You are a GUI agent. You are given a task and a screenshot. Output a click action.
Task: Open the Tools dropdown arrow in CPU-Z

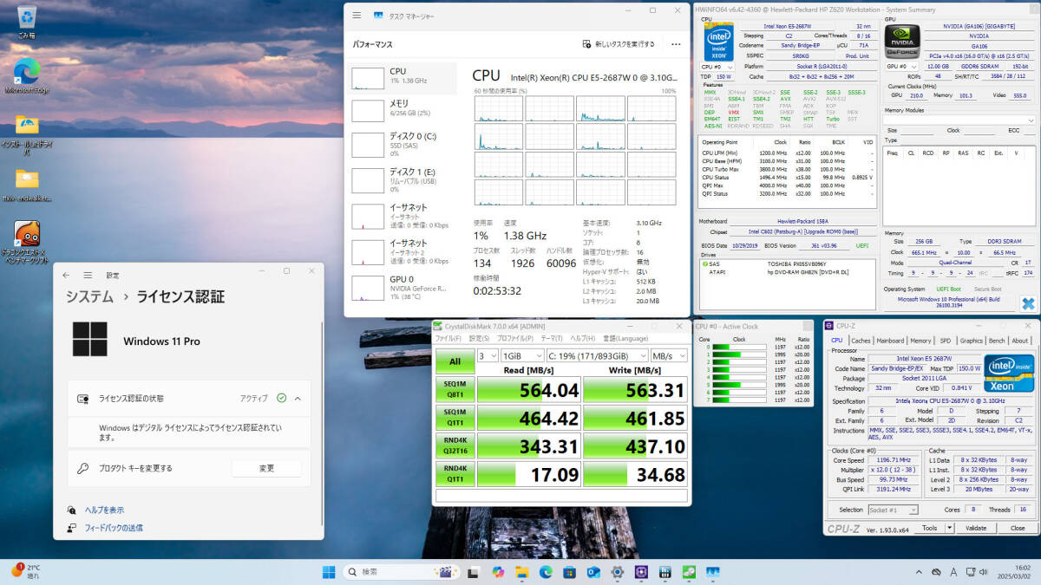pos(949,528)
